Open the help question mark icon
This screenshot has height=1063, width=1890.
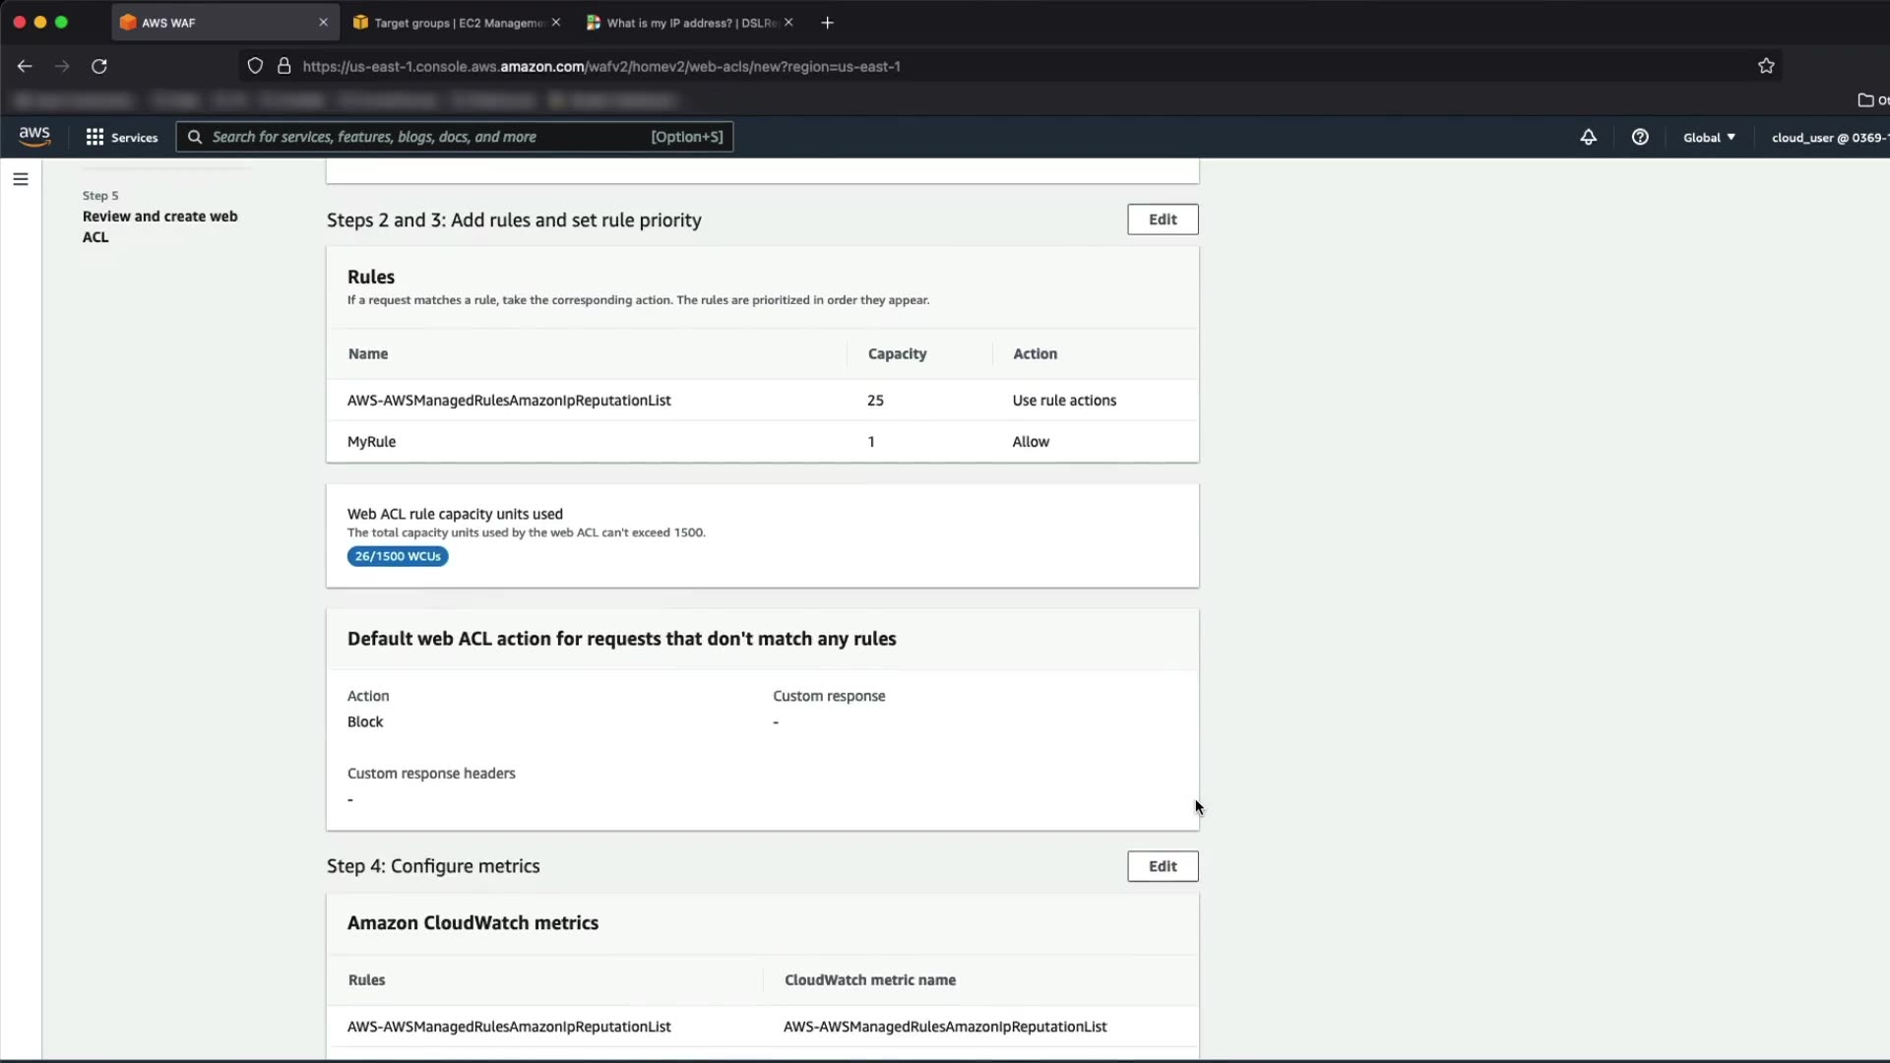[x=1640, y=137]
